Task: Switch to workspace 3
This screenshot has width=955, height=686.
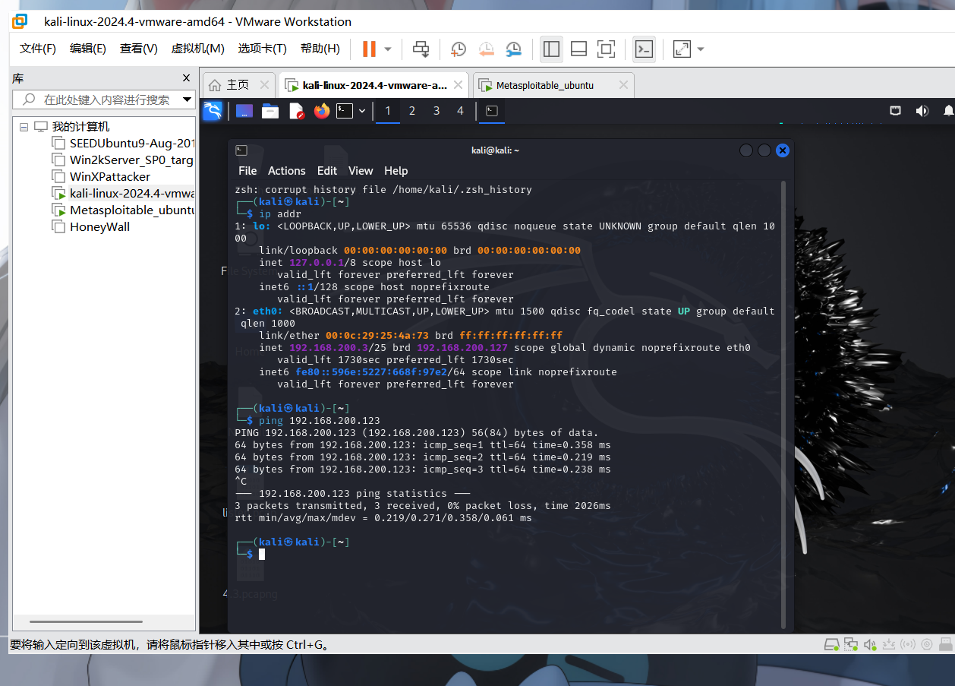Action: click(437, 111)
